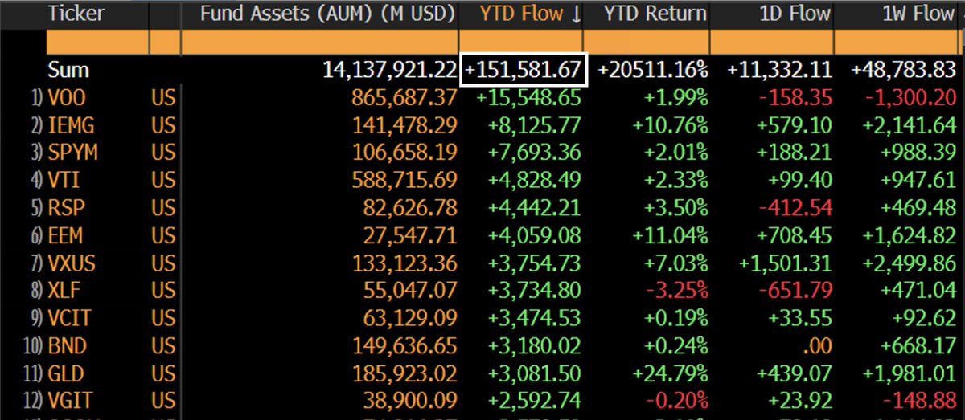The height and width of the screenshot is (420, 965).
Task: Click the filter field under YTD Return
Action: (646, 42)
